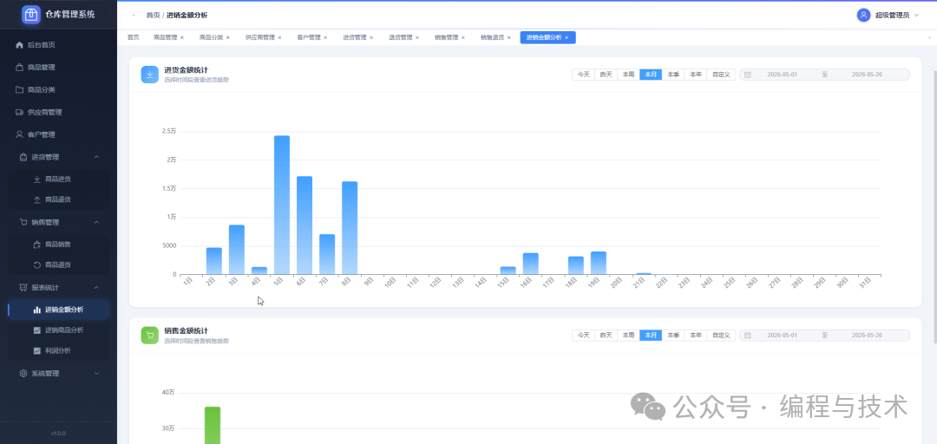Close the 供应商管理 tab

coord(279,37)
